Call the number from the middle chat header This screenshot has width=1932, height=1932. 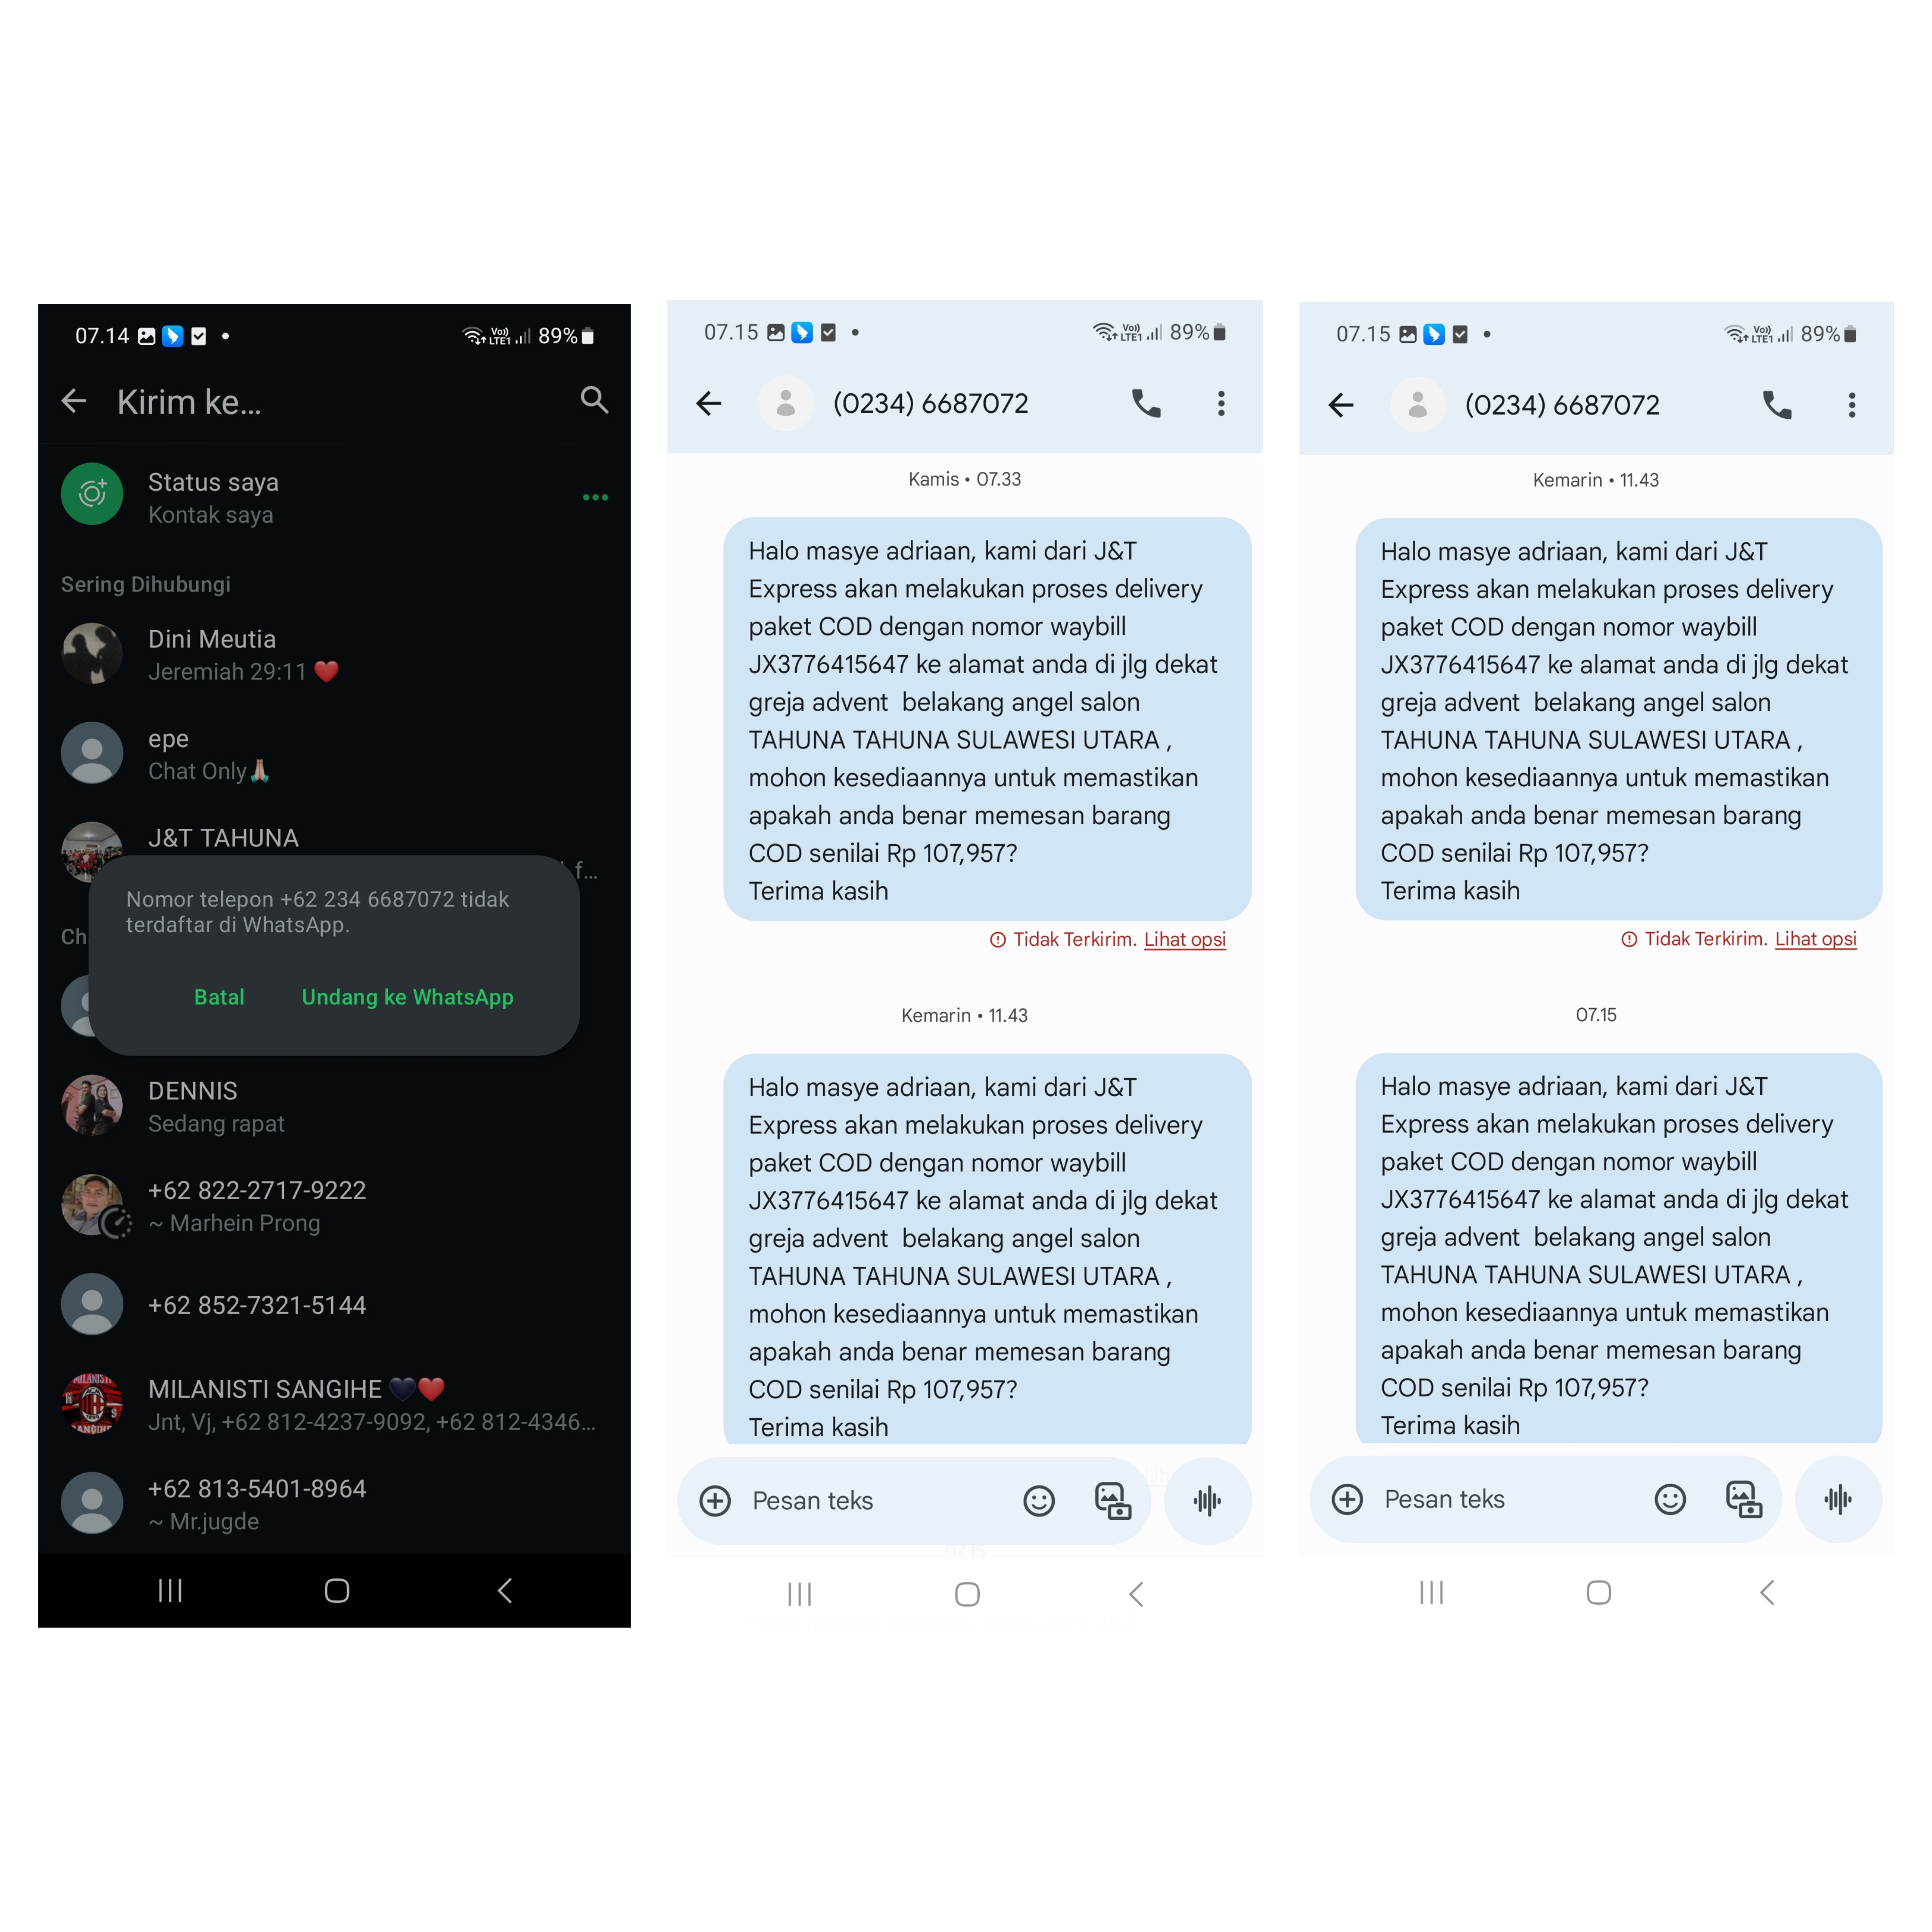pos(1146,403)
